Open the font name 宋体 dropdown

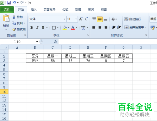(64, 19)
